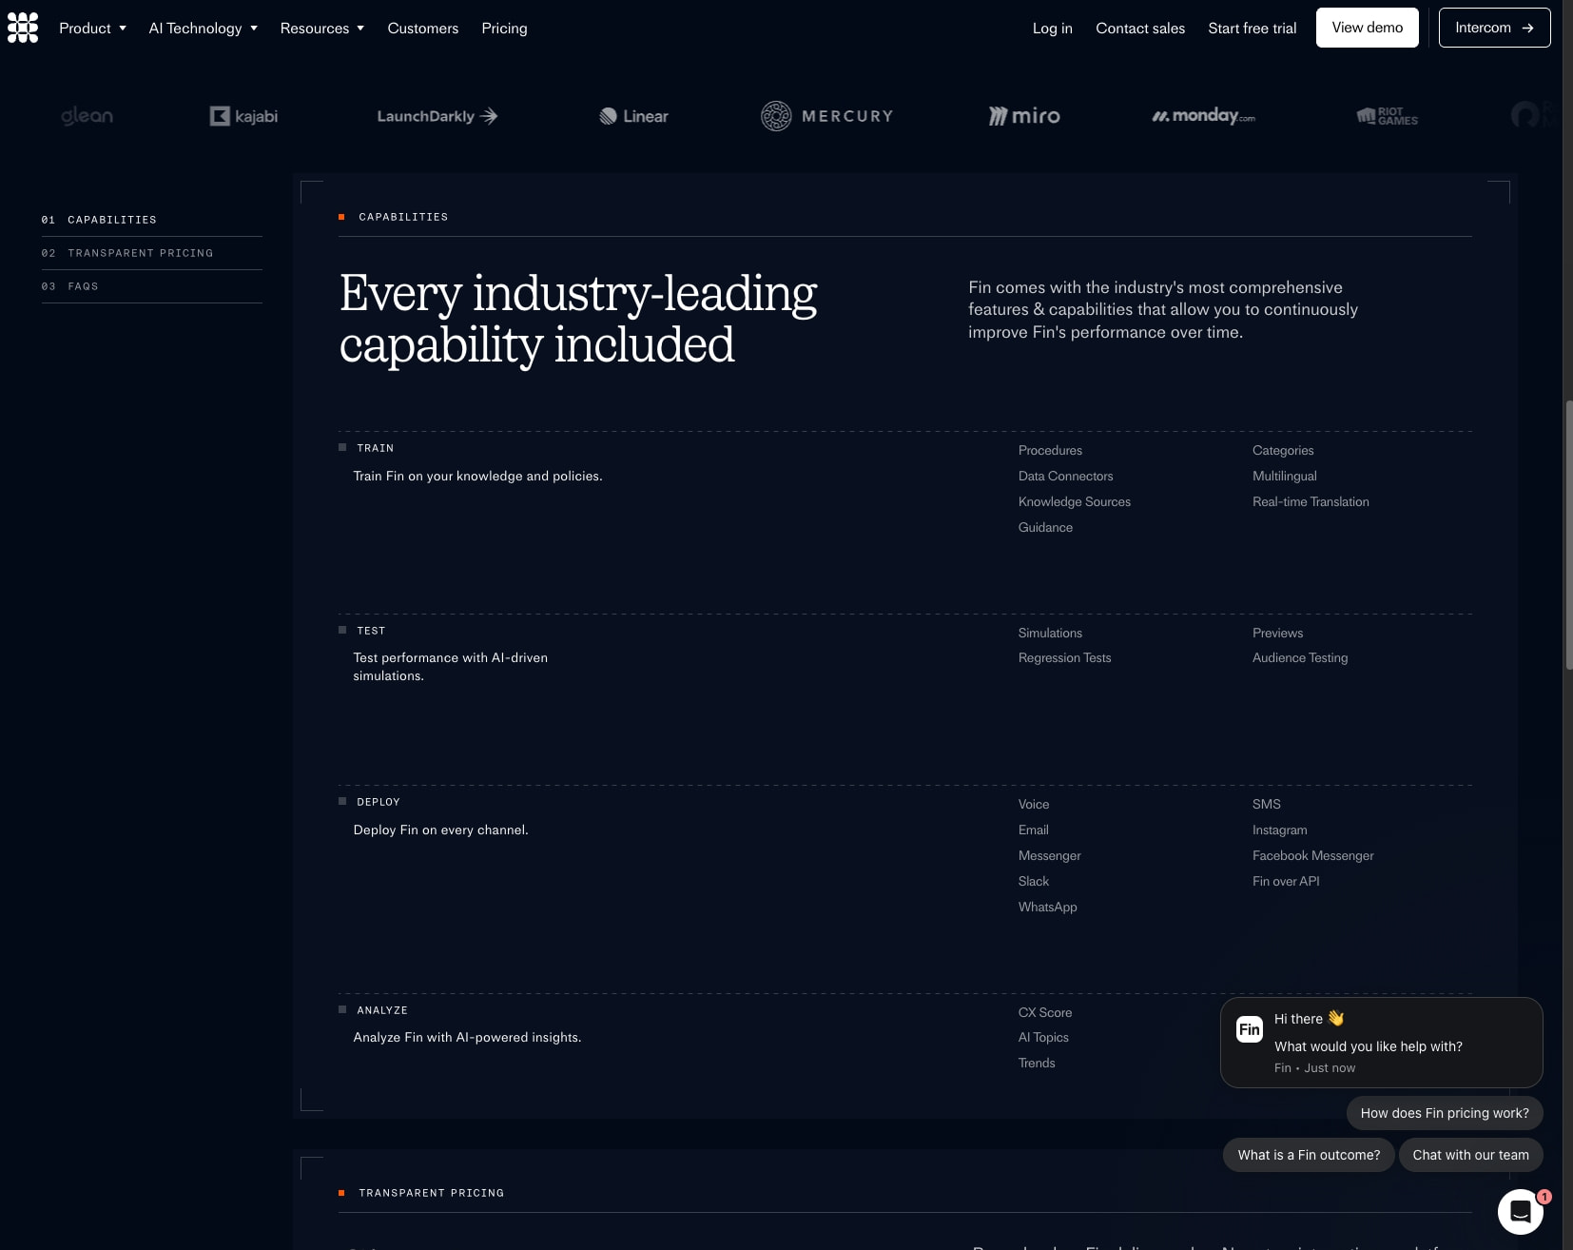Image resolution: width=1573 pixels, height=1250 pixels.
Task: Click the Intercom arrow button
Action: [x=1494, y=28]
